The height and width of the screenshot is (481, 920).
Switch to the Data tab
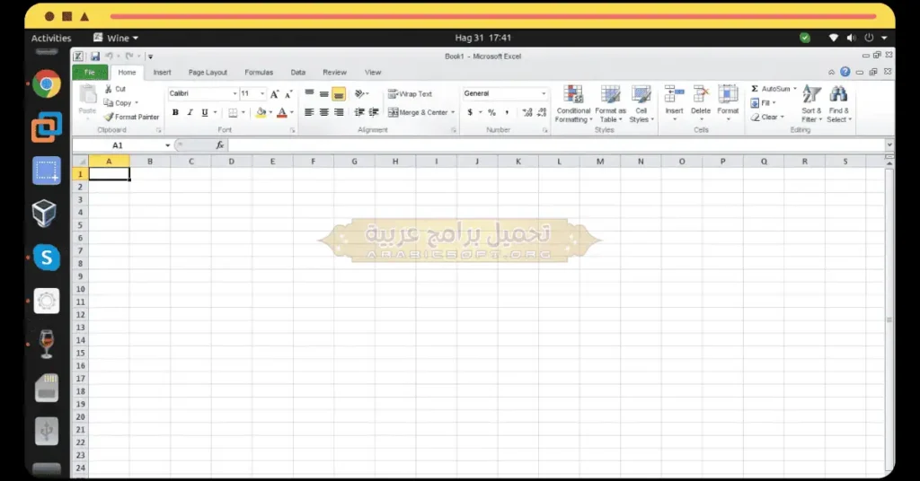(298, 72)
